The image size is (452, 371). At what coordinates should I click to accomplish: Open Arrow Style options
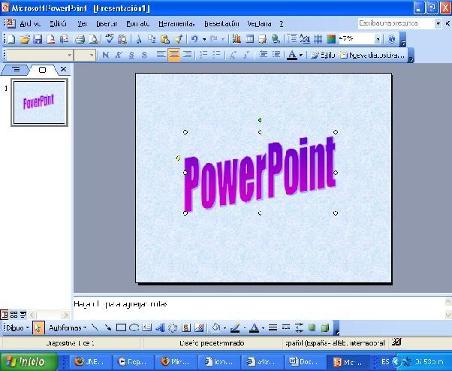coord(299,327)
